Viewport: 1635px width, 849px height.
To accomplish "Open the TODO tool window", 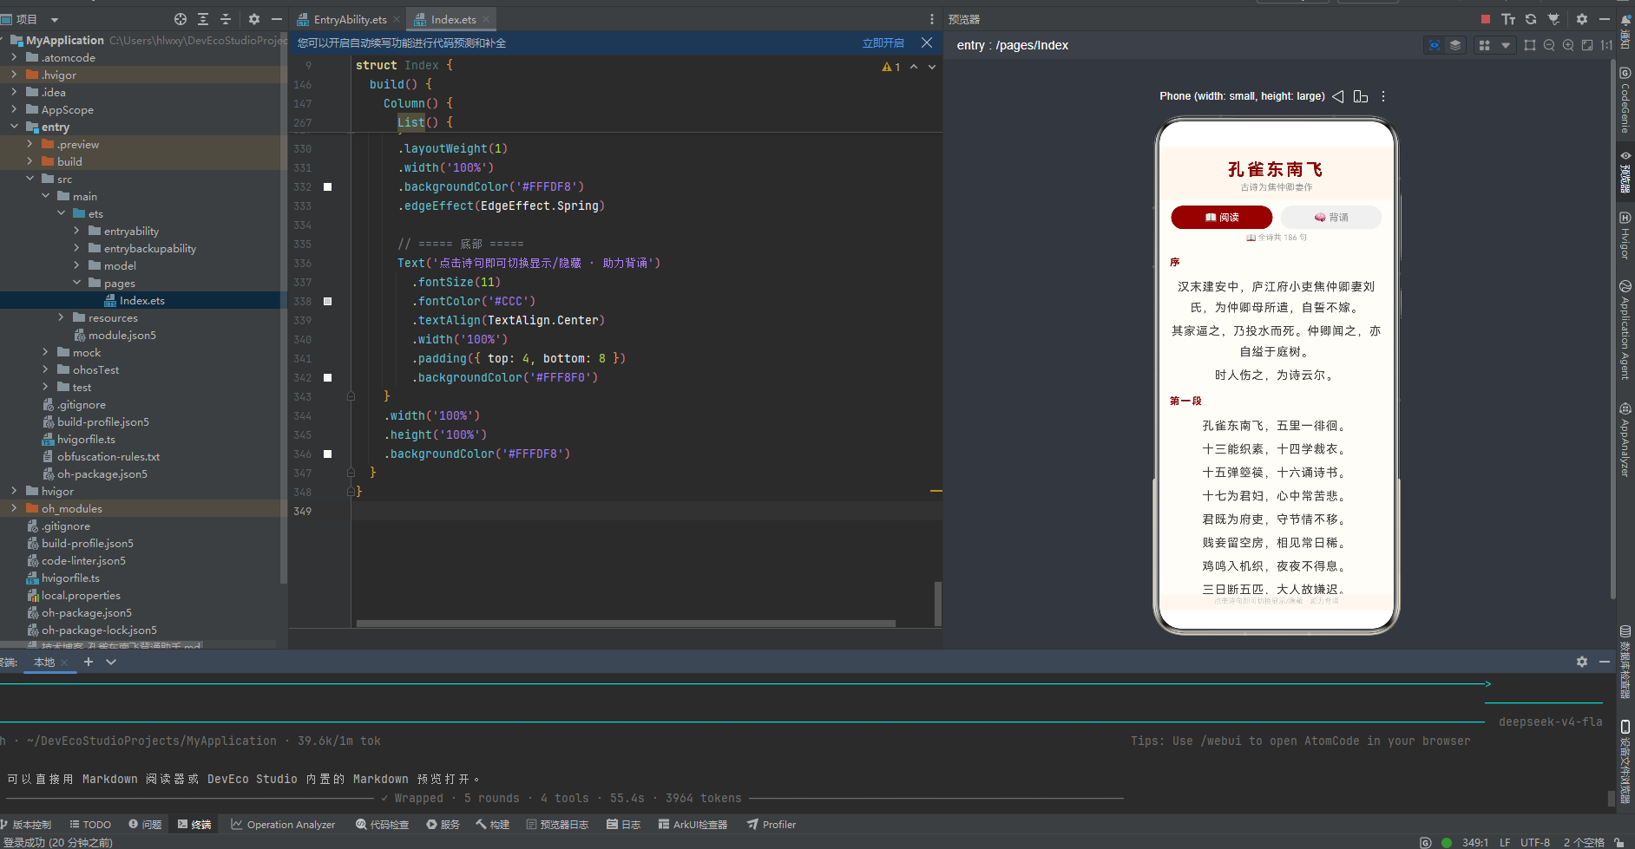I will coord(90,825).
